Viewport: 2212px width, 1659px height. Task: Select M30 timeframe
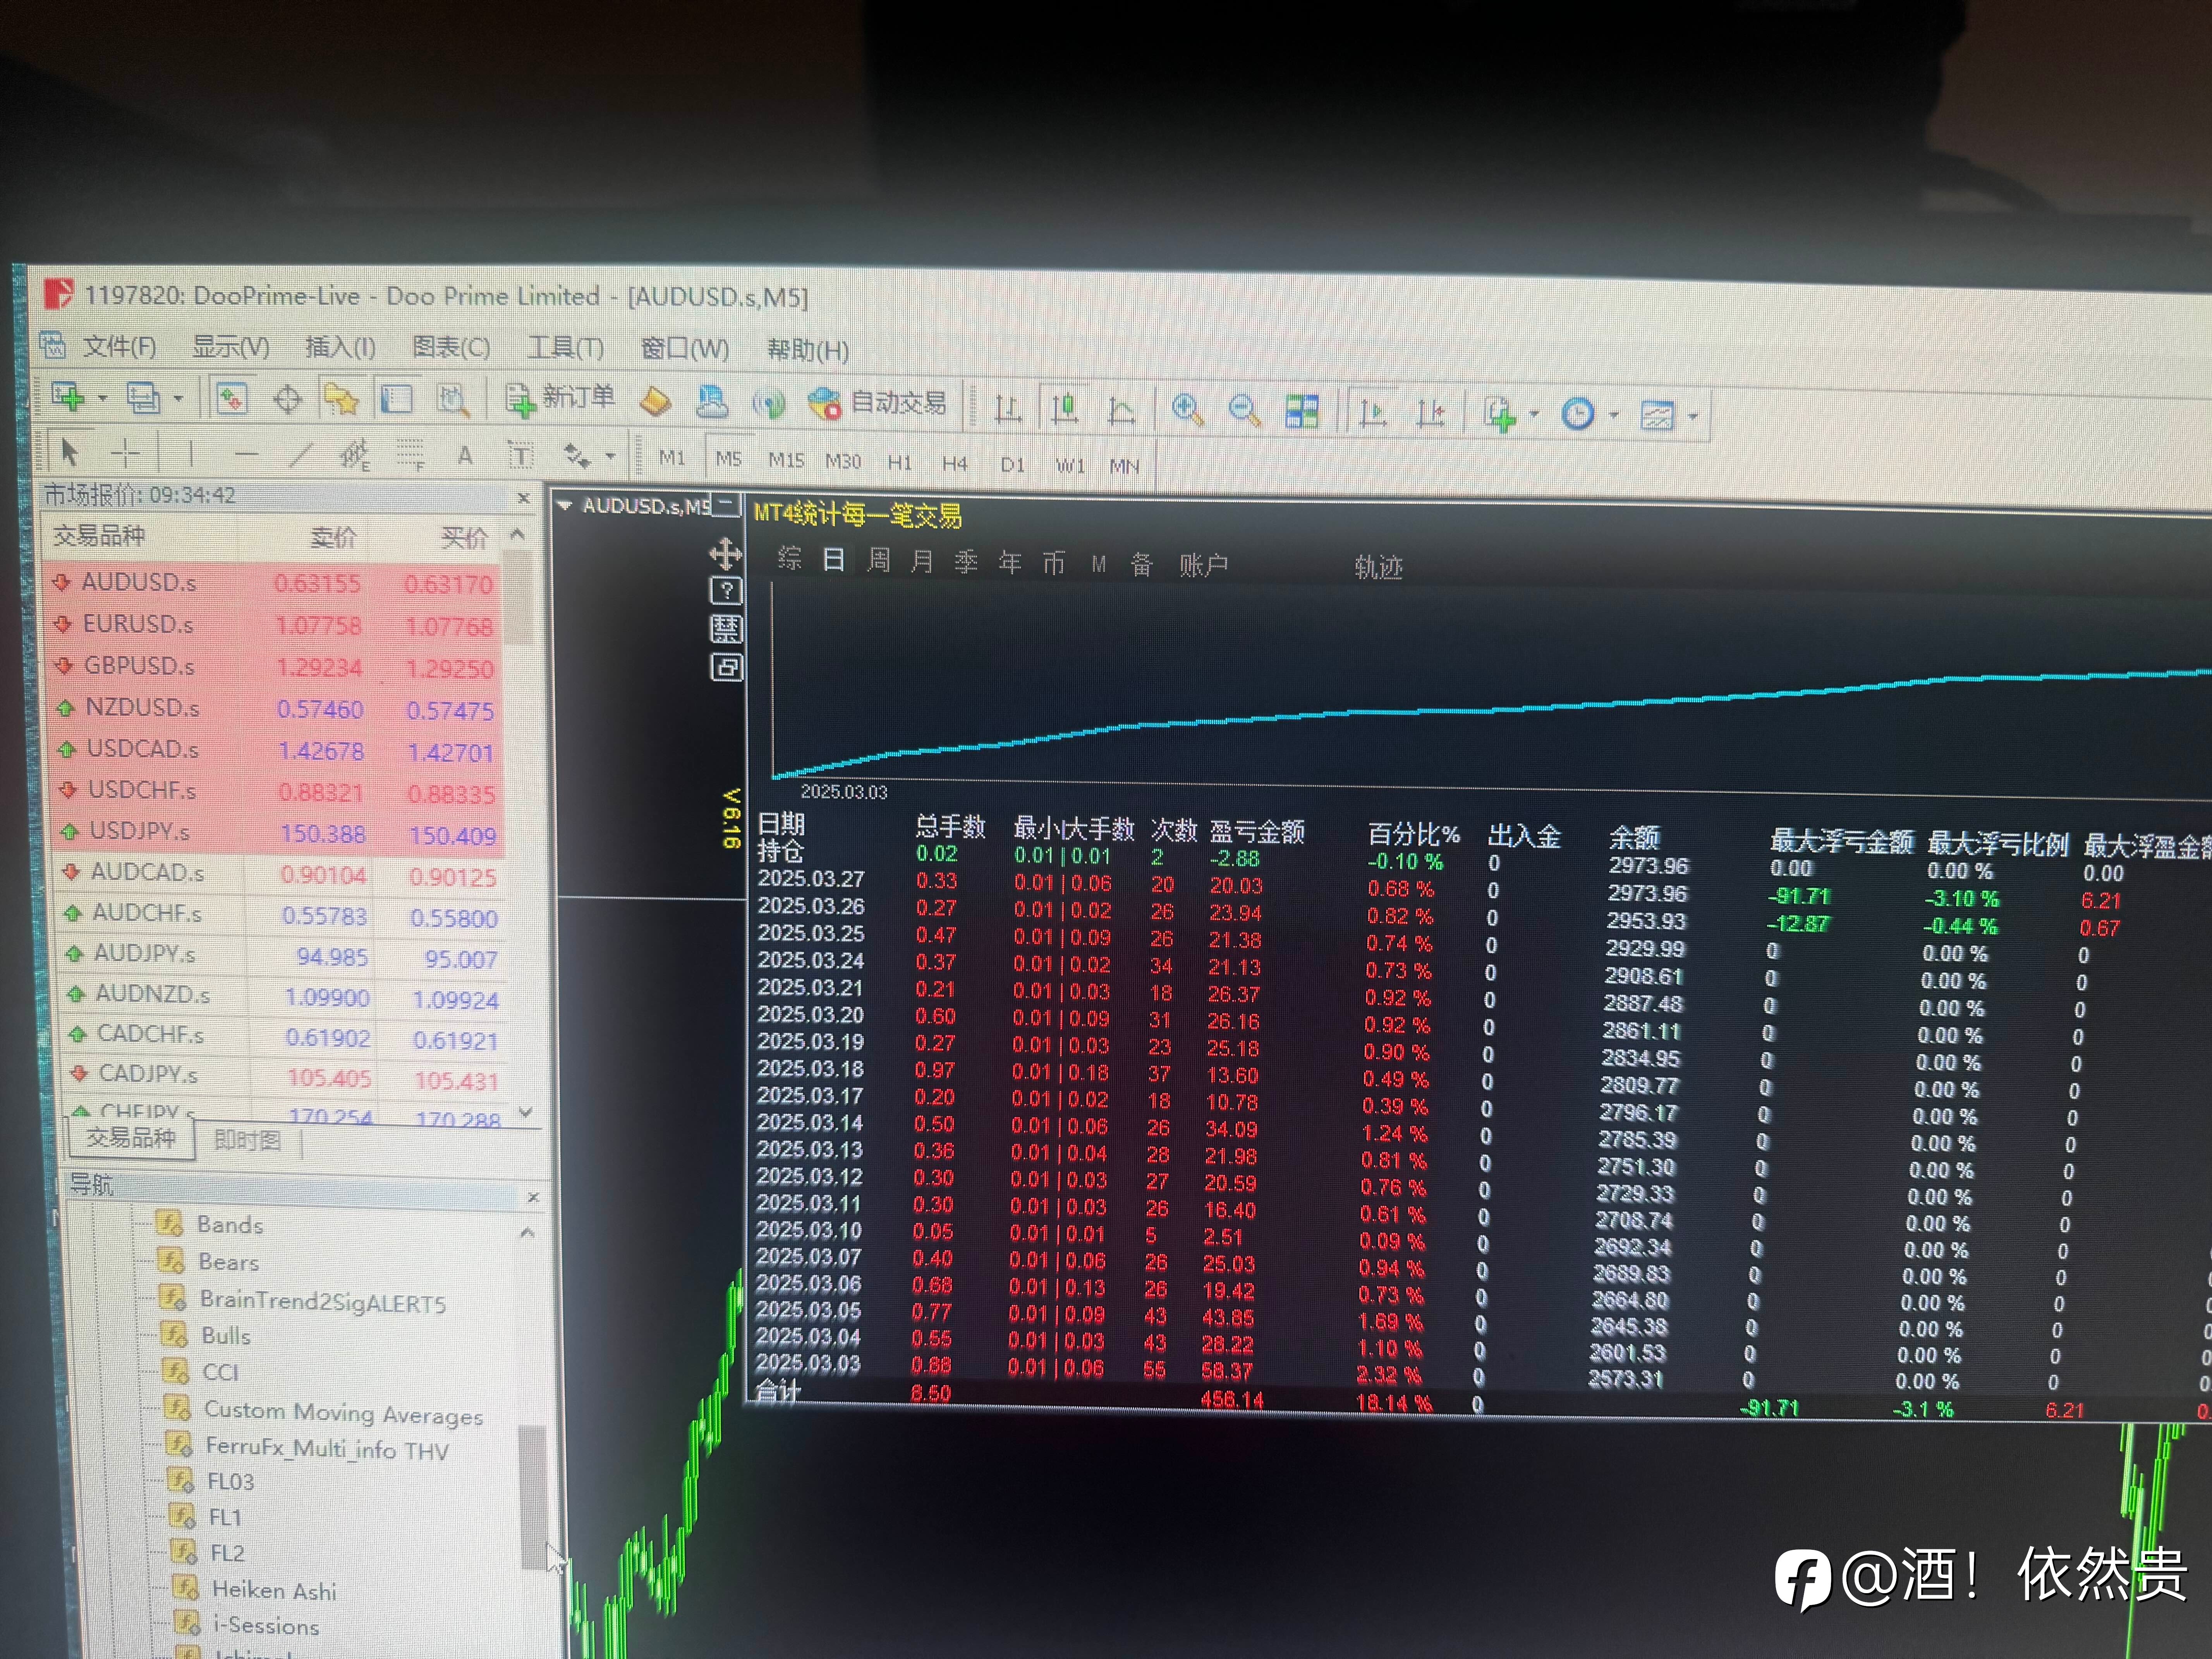click(x=843, y=461)
